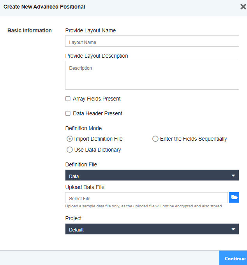
Task: Focus the Layout Name input field
Action: [x=152, y=42]
